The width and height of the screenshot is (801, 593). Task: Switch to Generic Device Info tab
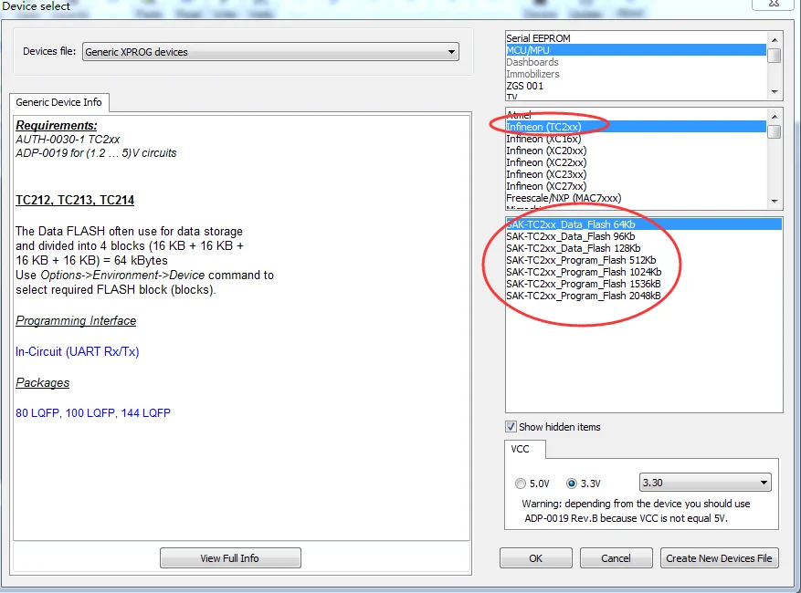point(58,102)
